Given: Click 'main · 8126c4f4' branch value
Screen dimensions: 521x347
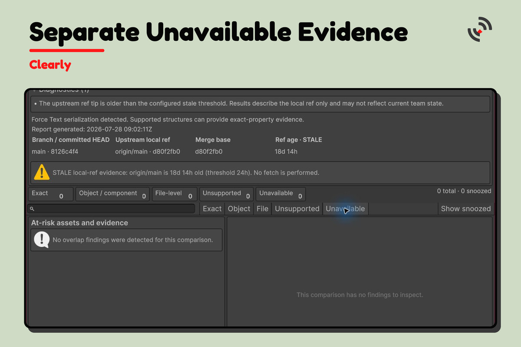Looking at the screenshot, I should click(55, 152).
